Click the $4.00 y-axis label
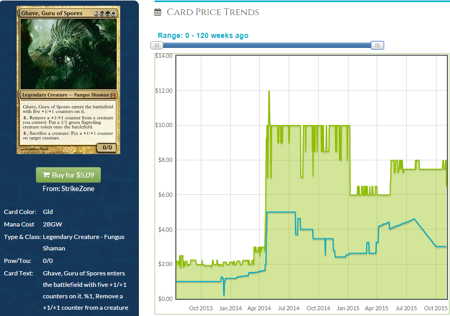Viewport: 450px width, 316px height. [165, 230]
